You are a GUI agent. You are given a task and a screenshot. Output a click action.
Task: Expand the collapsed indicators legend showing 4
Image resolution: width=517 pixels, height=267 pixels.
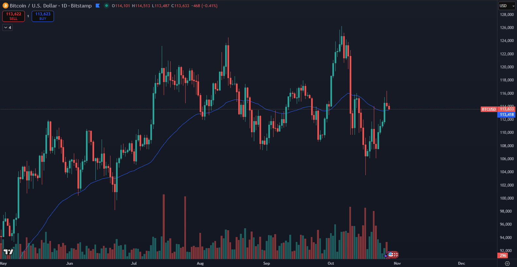(8, 28)
